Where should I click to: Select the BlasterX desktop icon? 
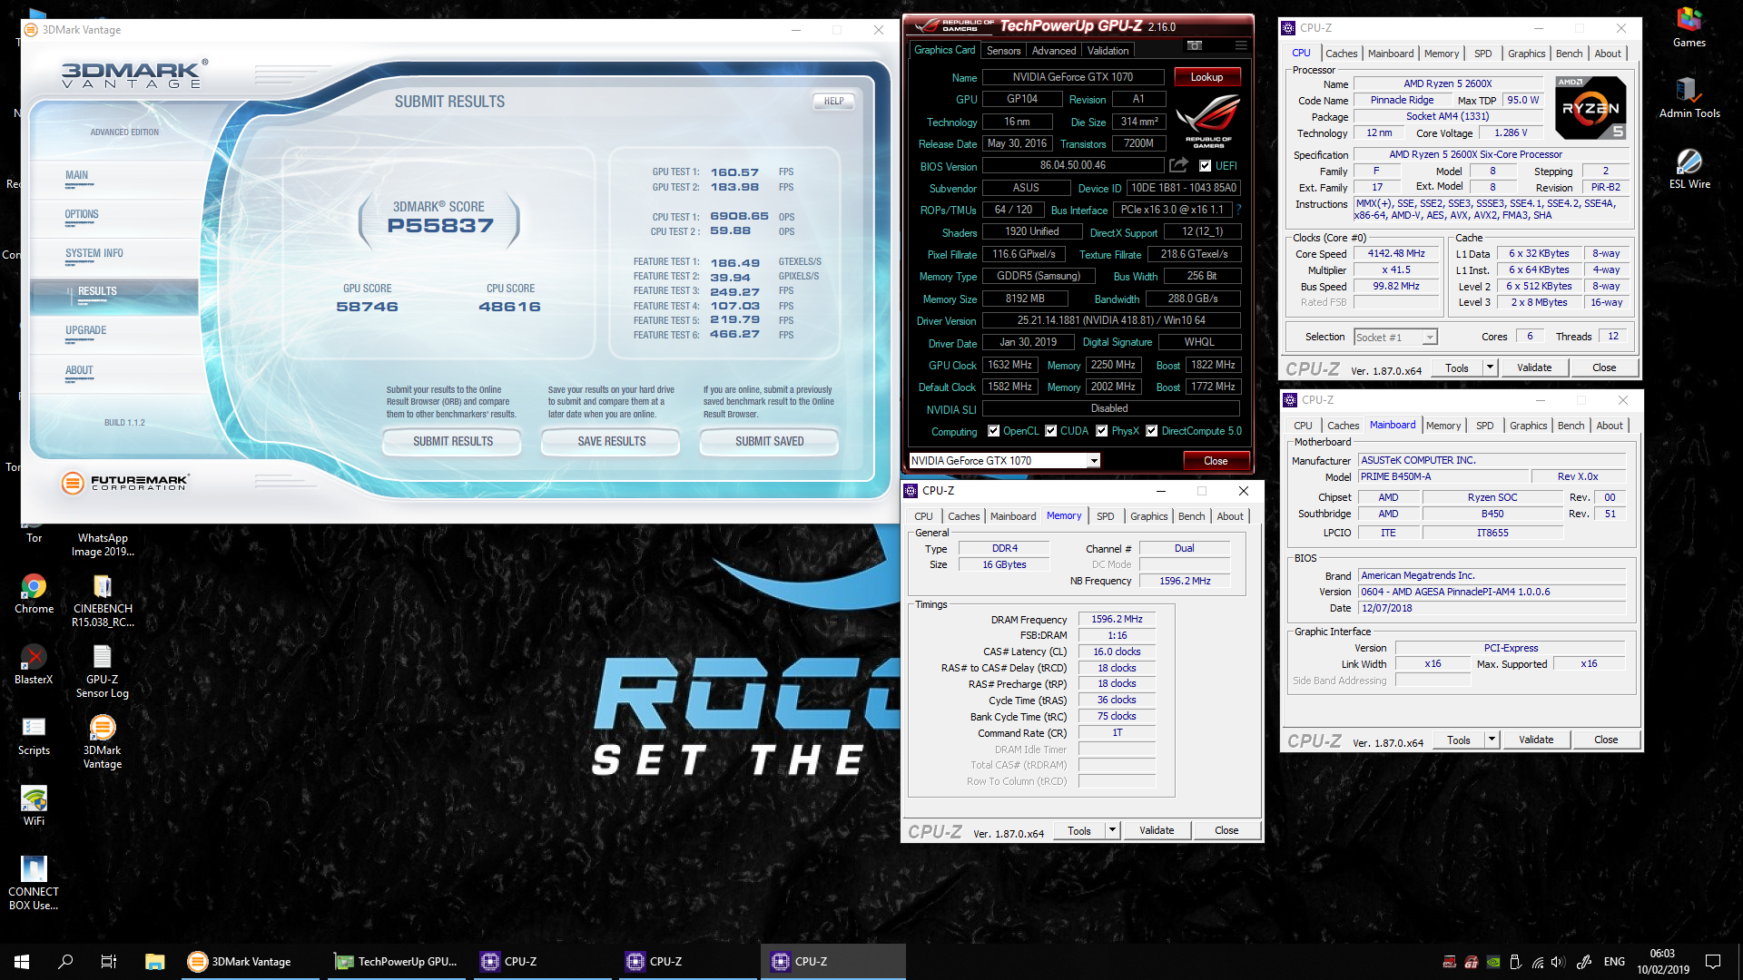coord(34,665)
